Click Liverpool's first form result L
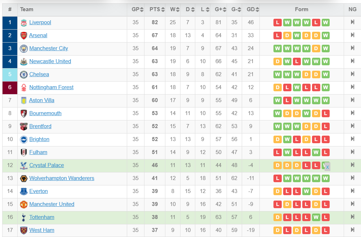361x237 pixels. (277, 23)
